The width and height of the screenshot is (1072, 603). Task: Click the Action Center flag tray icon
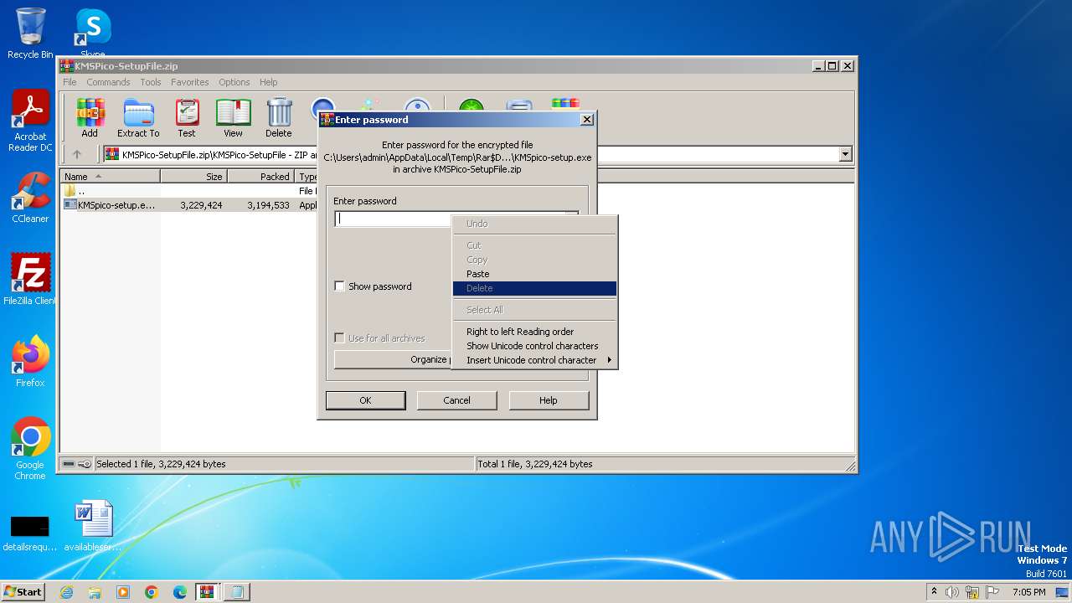(x=992, y=592)
